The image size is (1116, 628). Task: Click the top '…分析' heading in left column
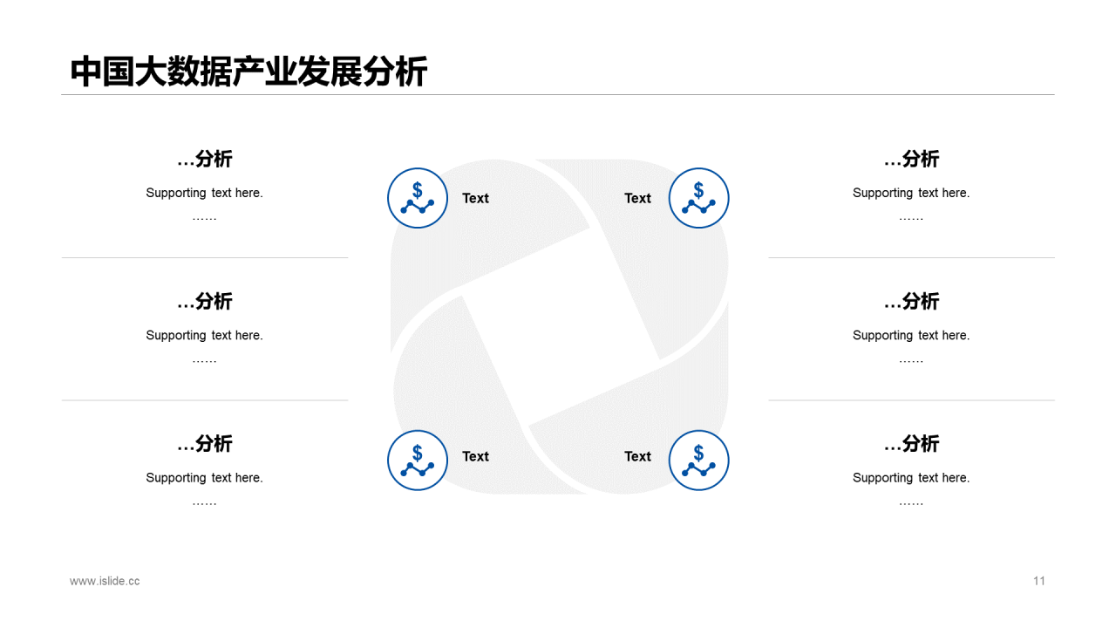[204, 159]
